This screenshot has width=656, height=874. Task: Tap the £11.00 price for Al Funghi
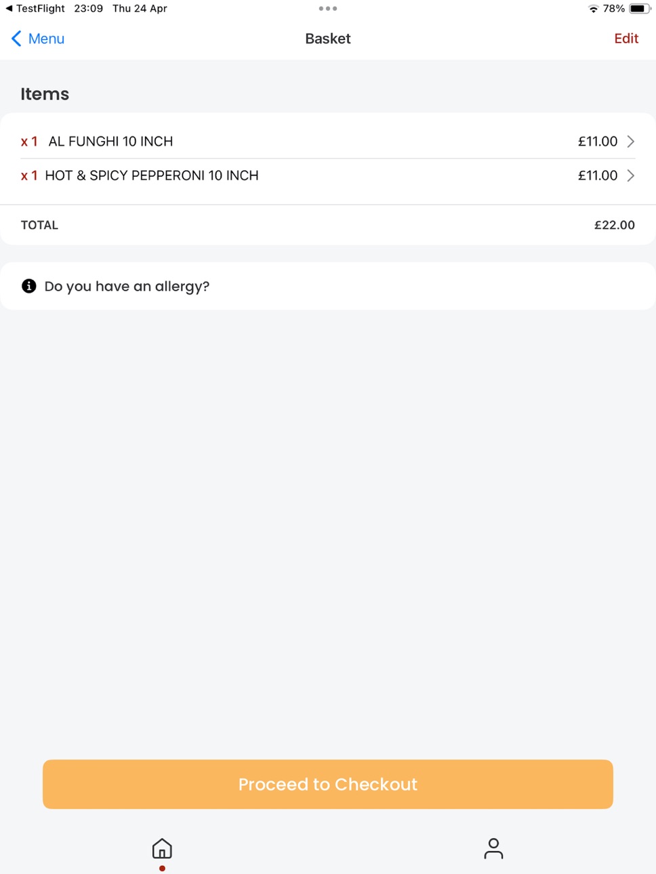pyautogui.click(x=598, y=142)
